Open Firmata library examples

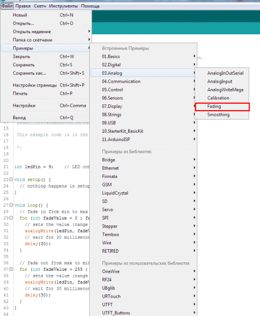point(143,176)
